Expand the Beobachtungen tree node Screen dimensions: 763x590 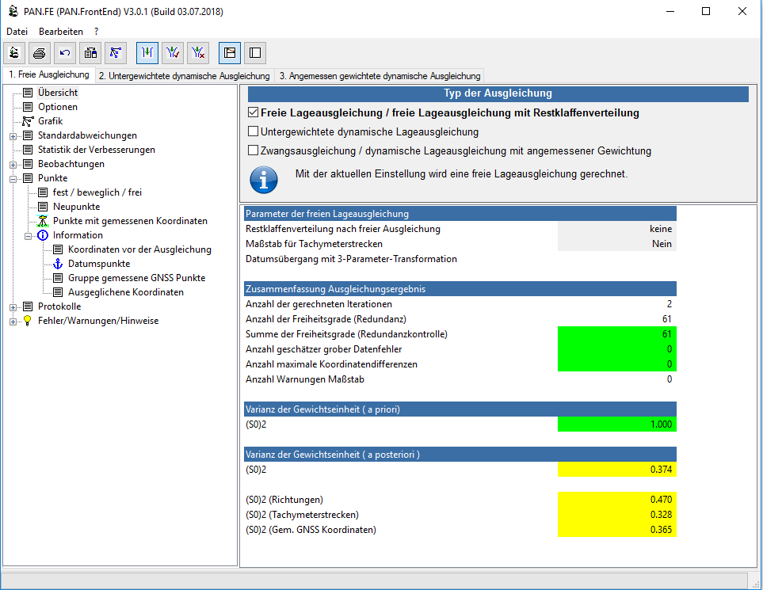click(13, 165)
